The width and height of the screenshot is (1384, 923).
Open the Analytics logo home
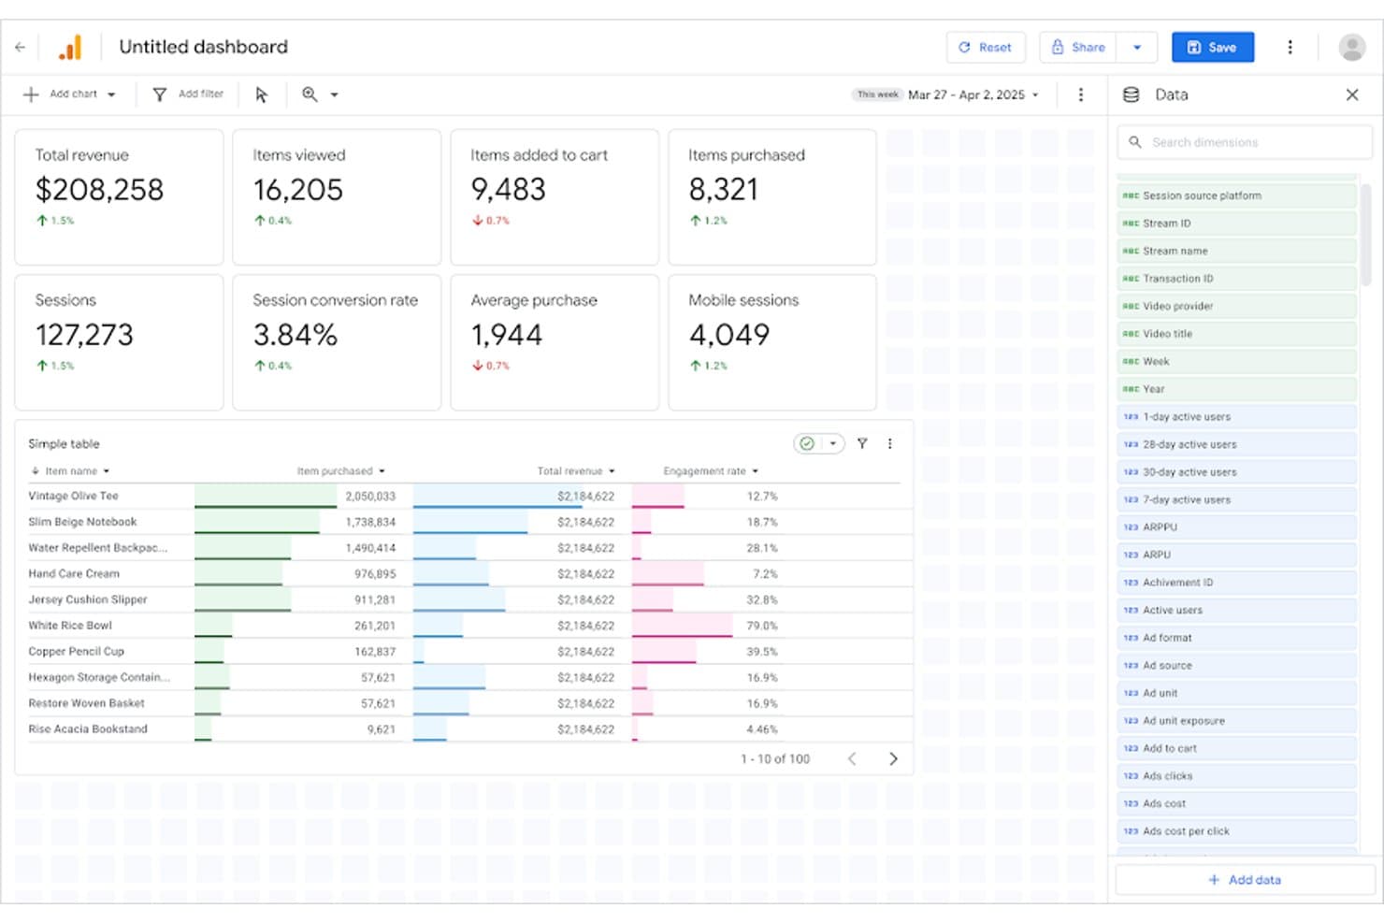(70, 47)
